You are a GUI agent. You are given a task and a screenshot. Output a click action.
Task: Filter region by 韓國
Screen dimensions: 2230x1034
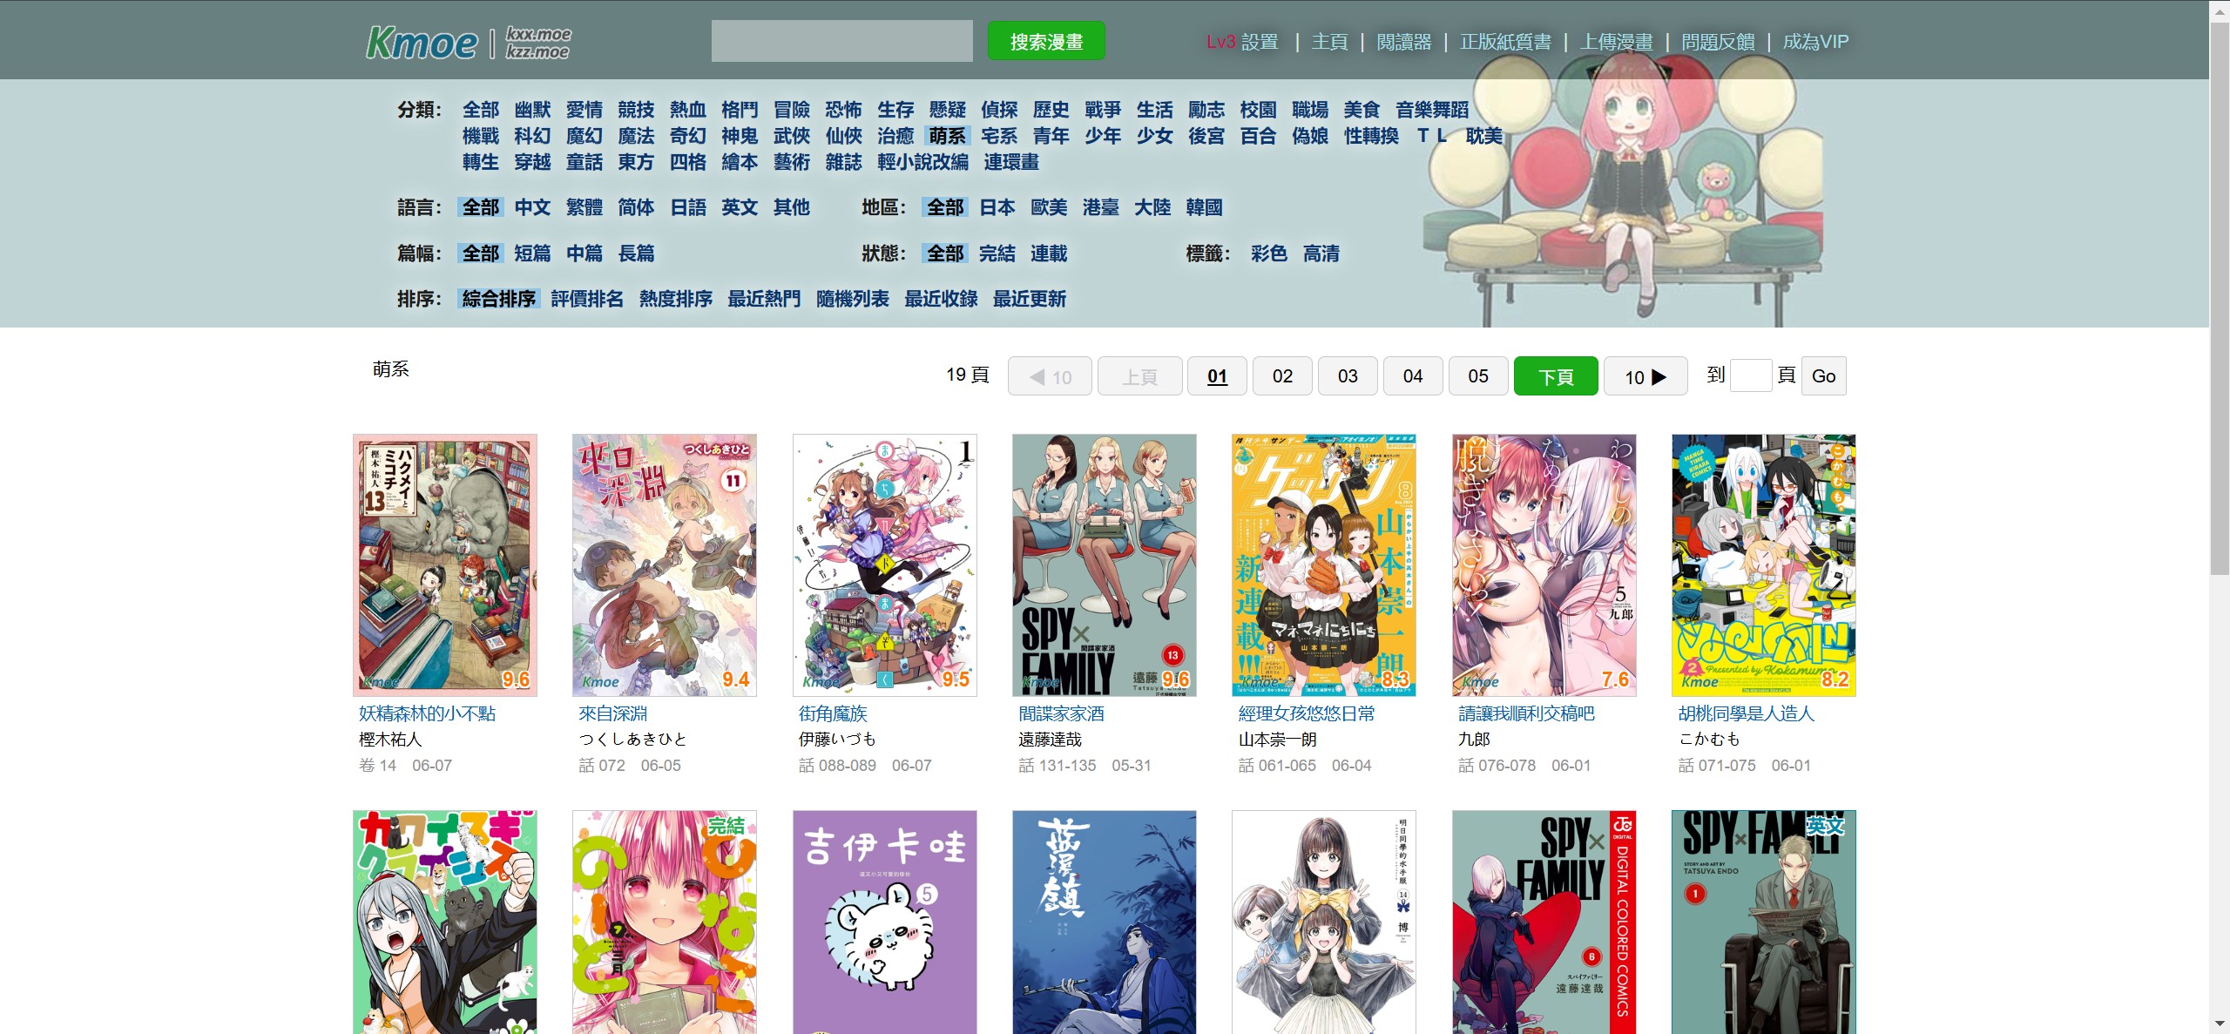click(x=1204, y=207)
